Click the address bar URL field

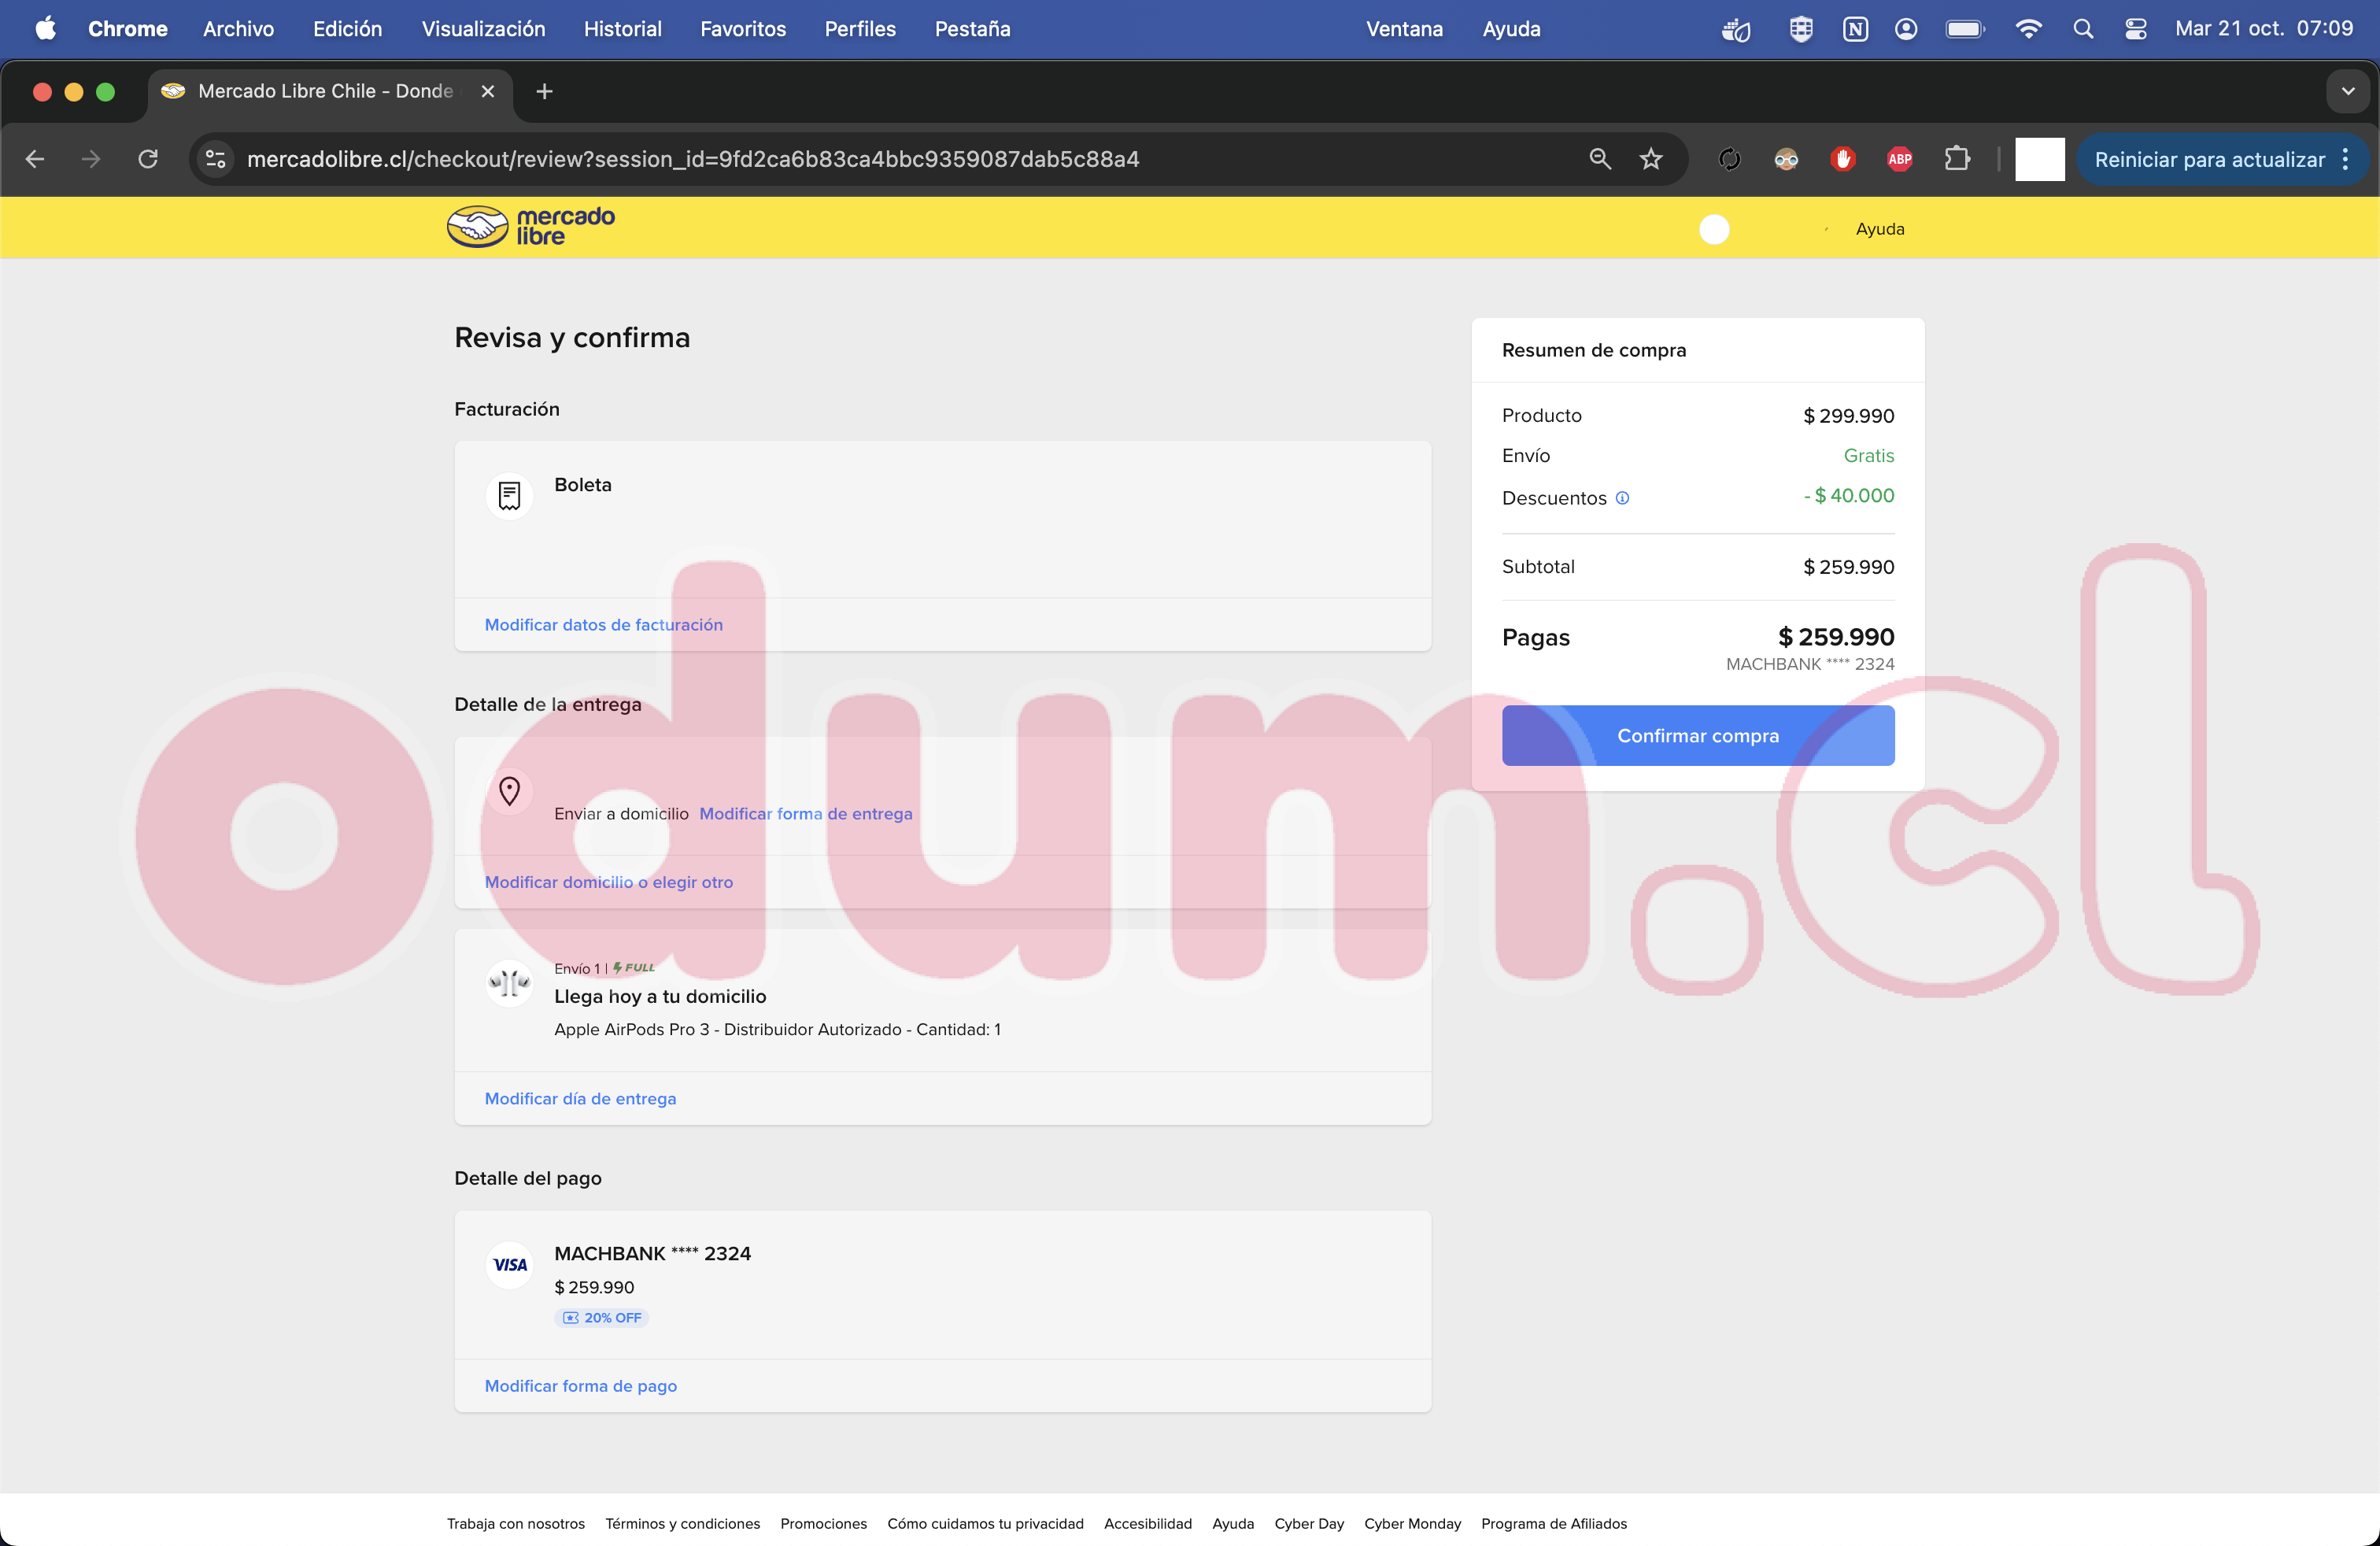click(x=692, y=159)
